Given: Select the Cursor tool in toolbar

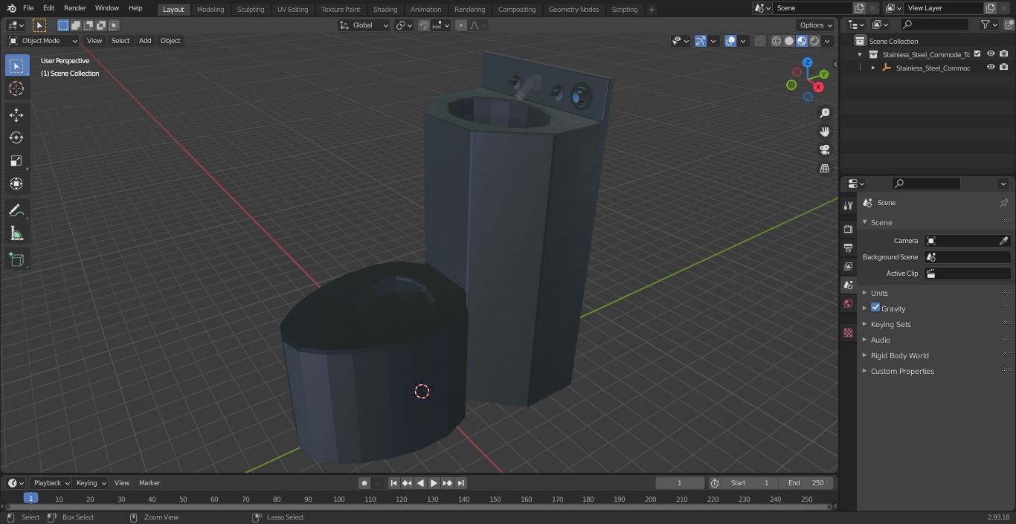Looking at the screenshot, I should pos(16,88).
